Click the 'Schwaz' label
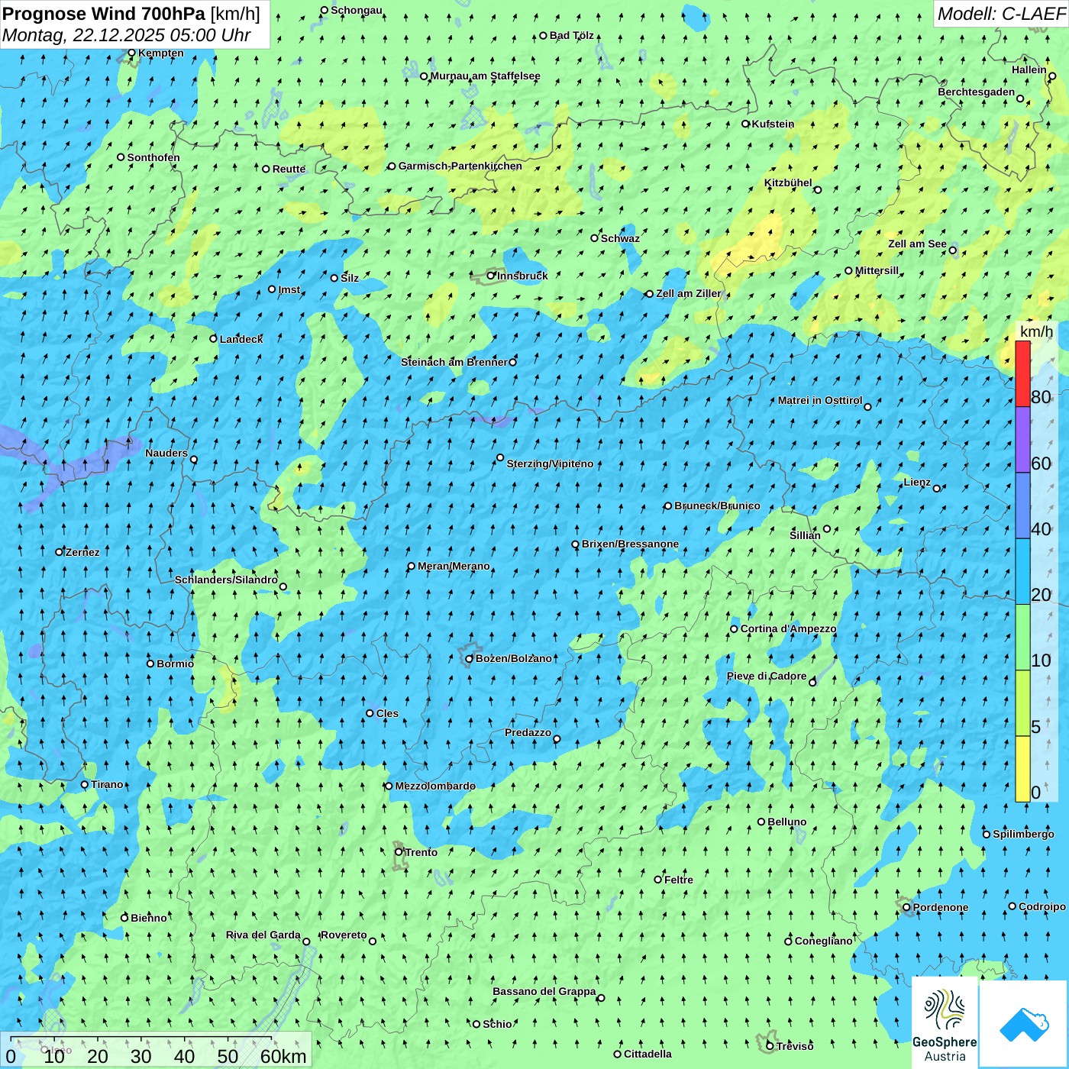Image resolution: width=1069 pixels, height=1069 pixels. click(620, 238)
